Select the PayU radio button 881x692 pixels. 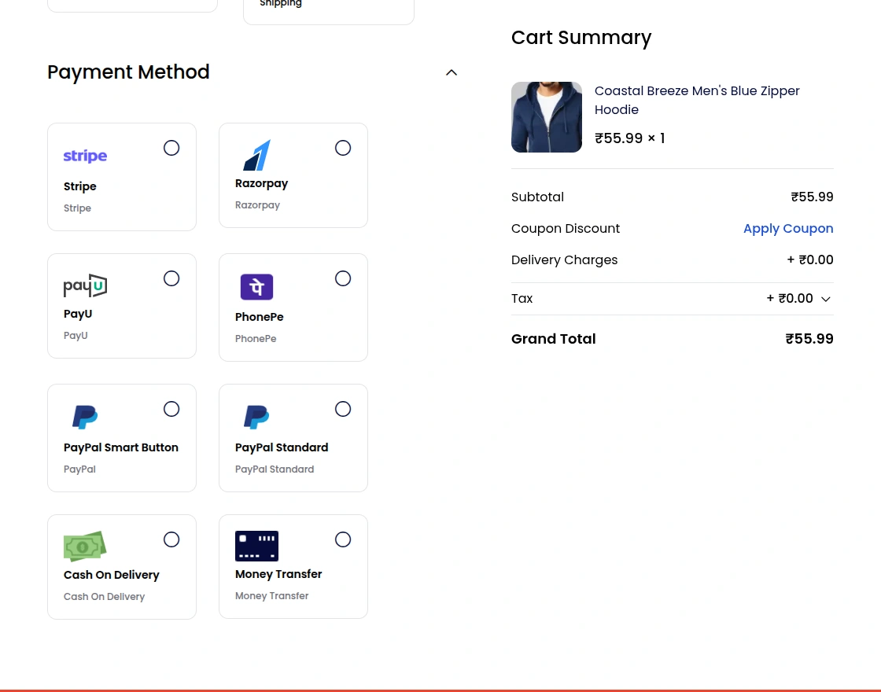171,278
